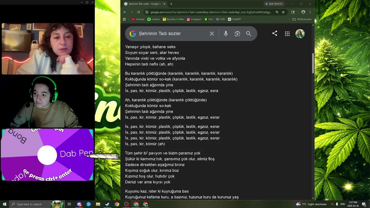Viewport: 370px width, 208px height.
Task: Click the 'Dab Pen' wheel segment
Action: click(x=76, y=153)
